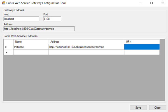Click the read-only gateway Address field
This screenshot has height=112, width=168.
click(39, 29)
